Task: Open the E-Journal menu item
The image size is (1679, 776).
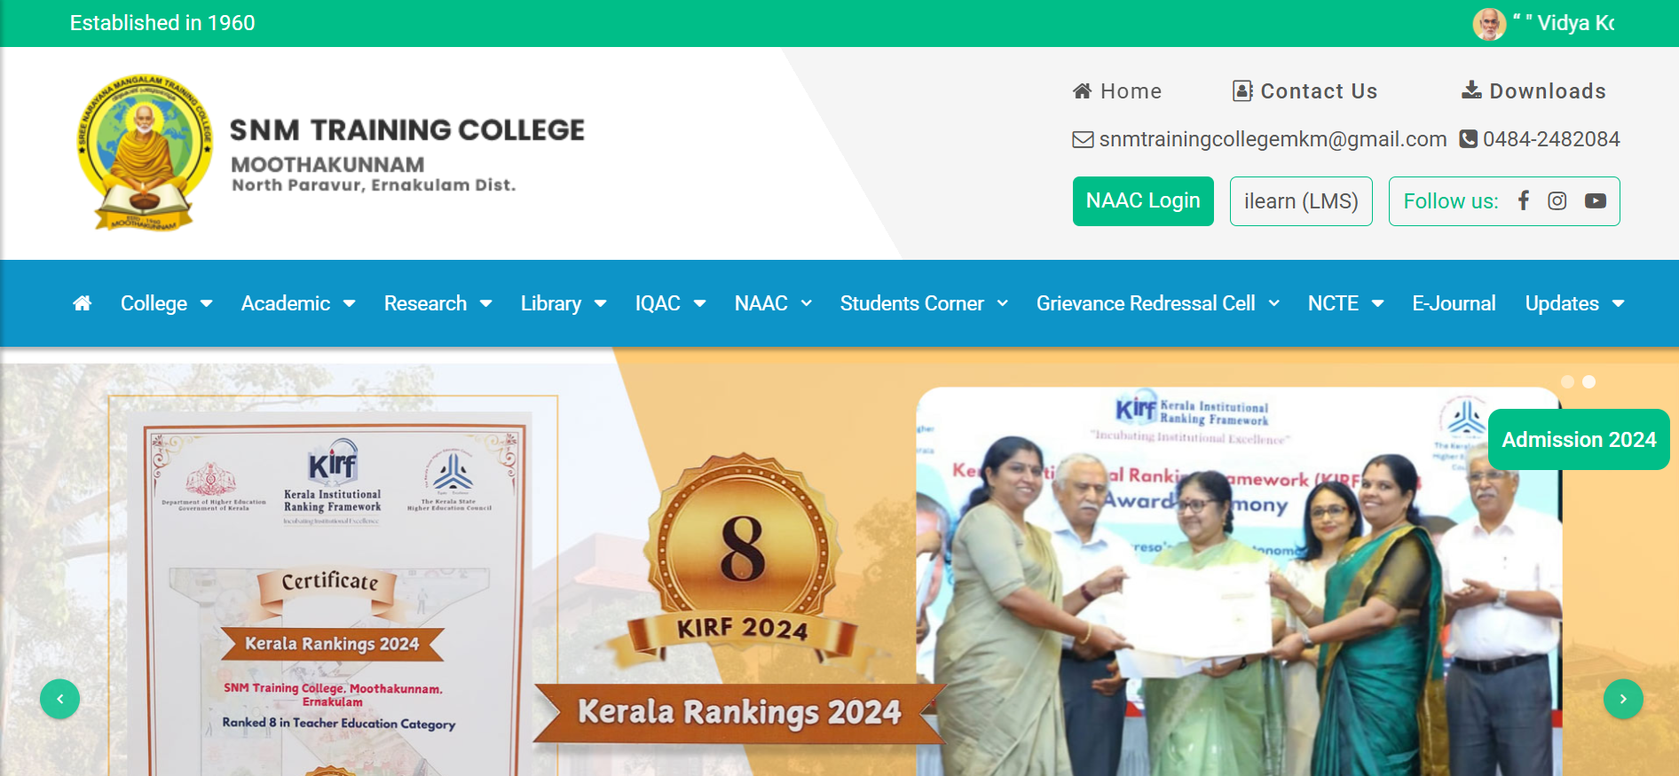Action: [x=1454, y=303]
